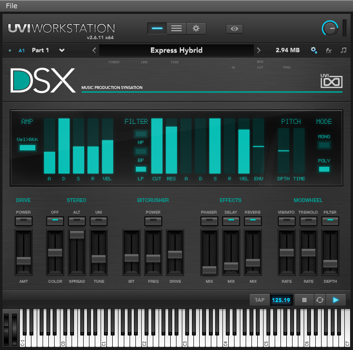Enable the HP filter mode

(141, 134)
